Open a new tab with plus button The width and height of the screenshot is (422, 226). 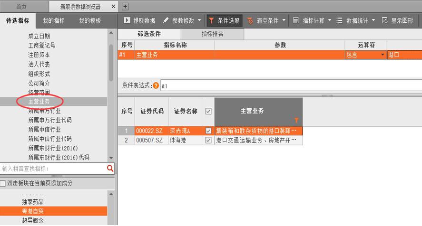click(x=126, y=7)
